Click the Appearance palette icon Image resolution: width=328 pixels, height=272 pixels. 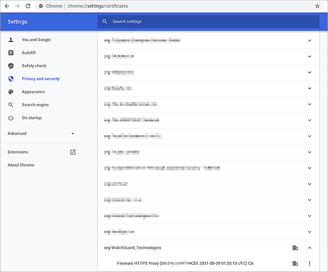pyautogui.click(x=11, y=92)
